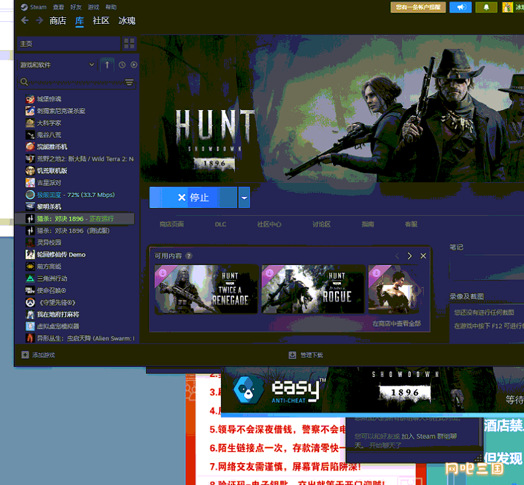Click the Alien Swarm game icon

pyautogui.click(x=30, y=338)
